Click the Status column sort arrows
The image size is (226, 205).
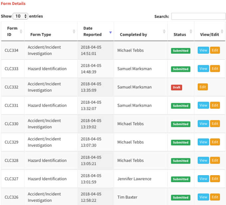(x=190, y=31)
